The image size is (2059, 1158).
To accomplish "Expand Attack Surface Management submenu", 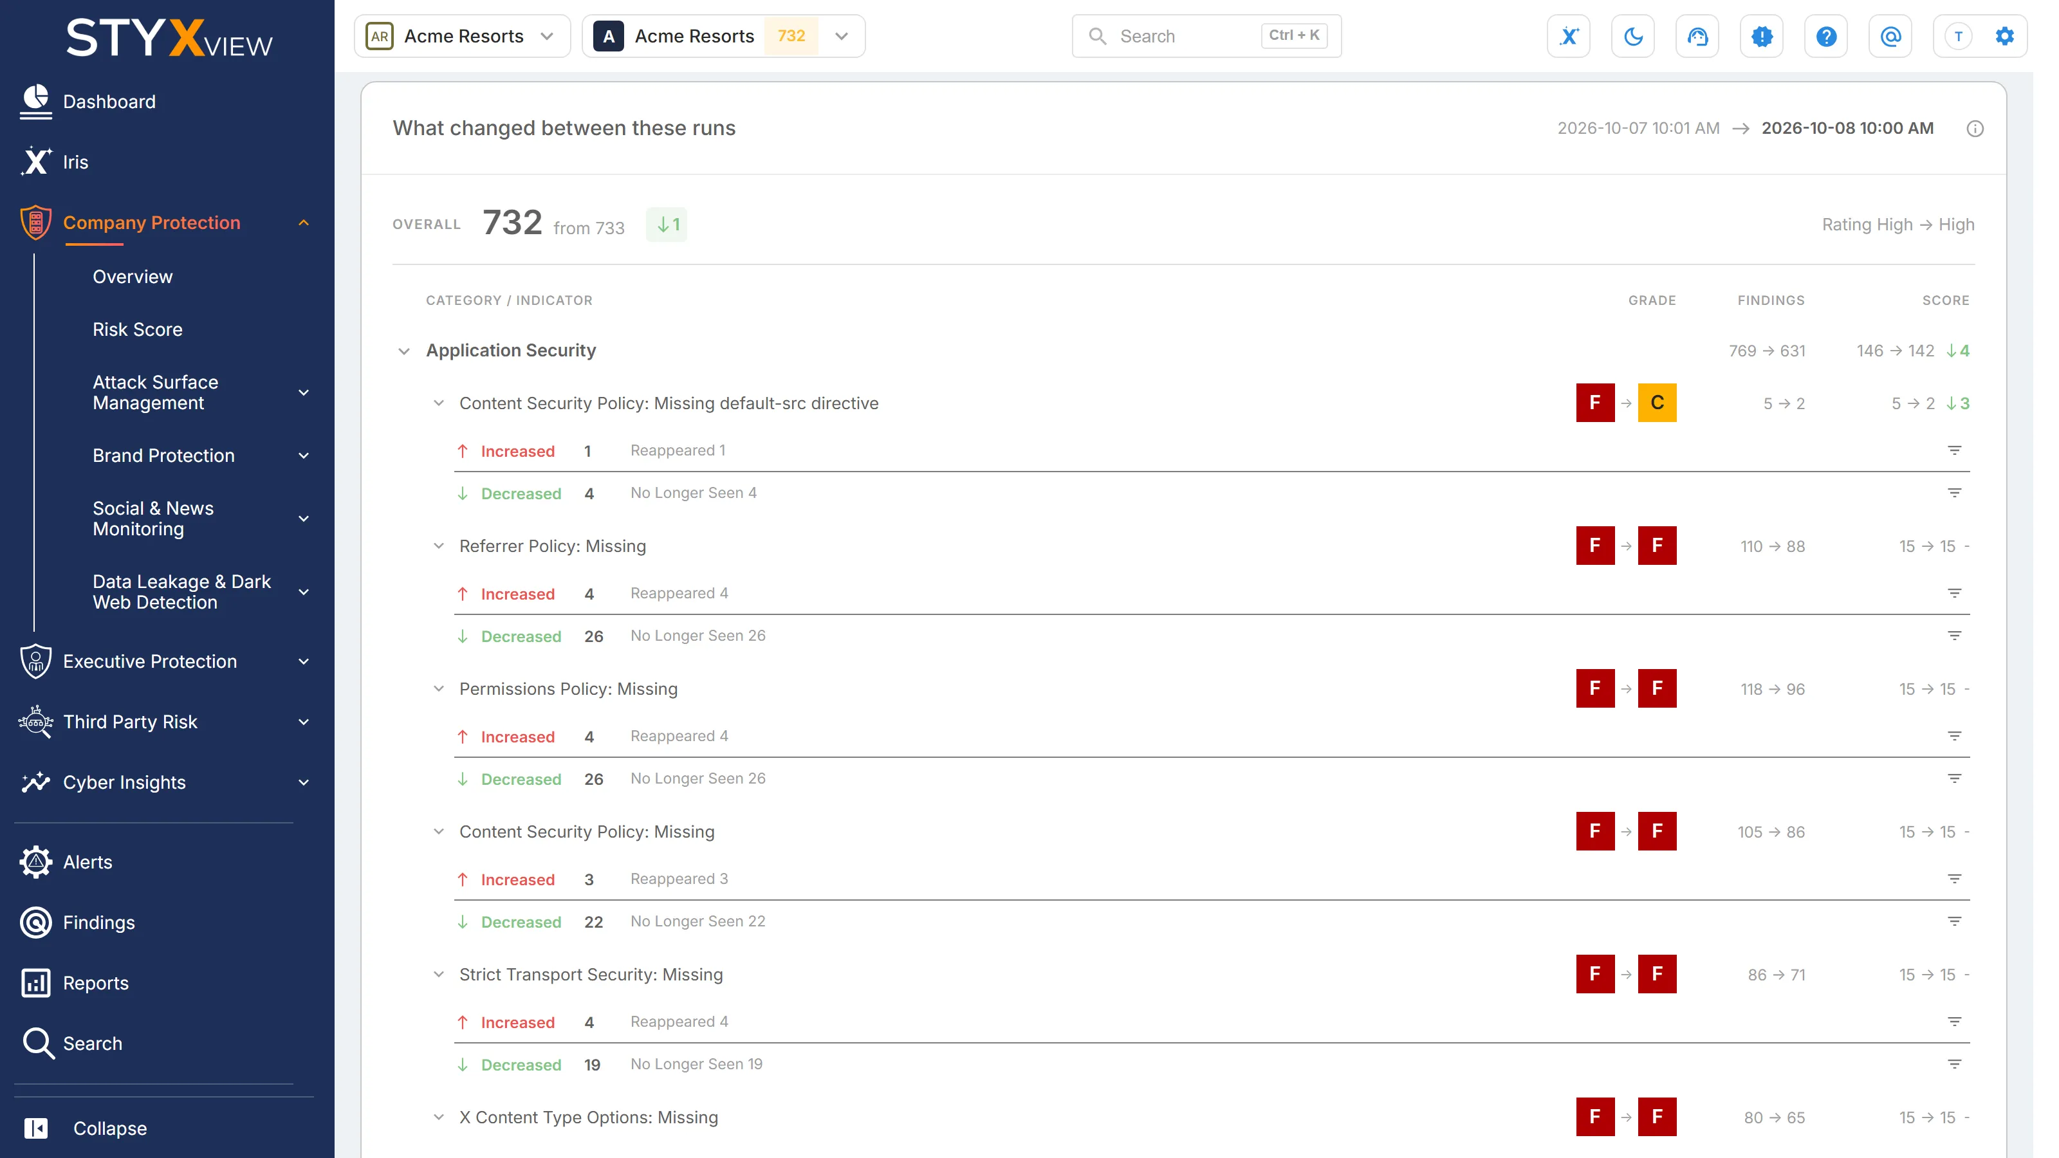I will tap(303, 392).
